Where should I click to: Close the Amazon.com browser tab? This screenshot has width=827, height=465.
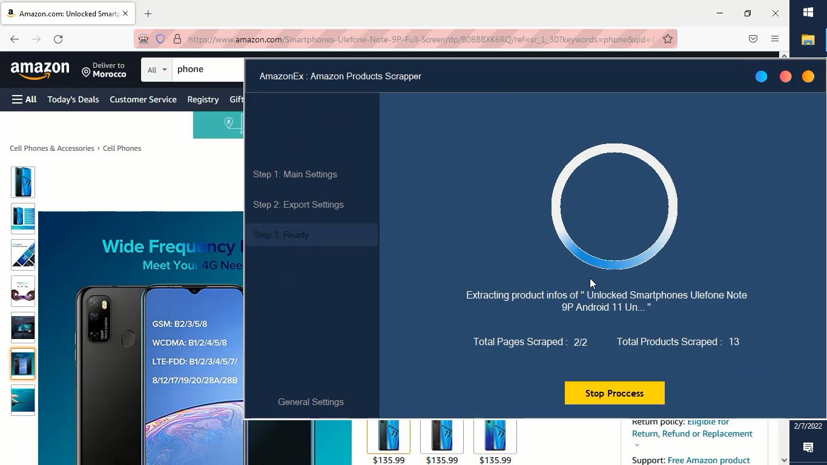(125, 13)
